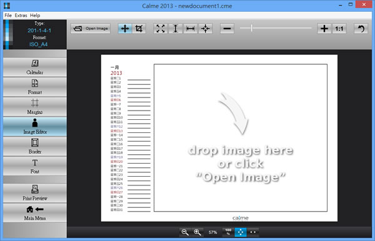Fit image to frame with expand arrows icon
375x241 pixels.
coord(161,29)
